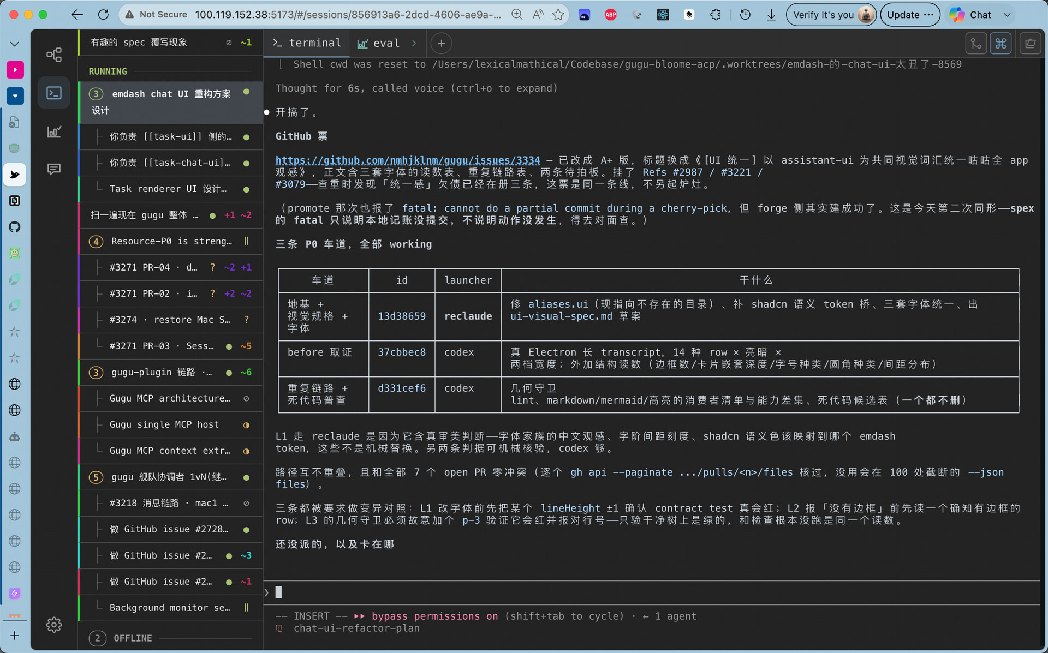Open session Task renderer UI 设计
Screen dimensions: 1048x653
pos(170,189)
